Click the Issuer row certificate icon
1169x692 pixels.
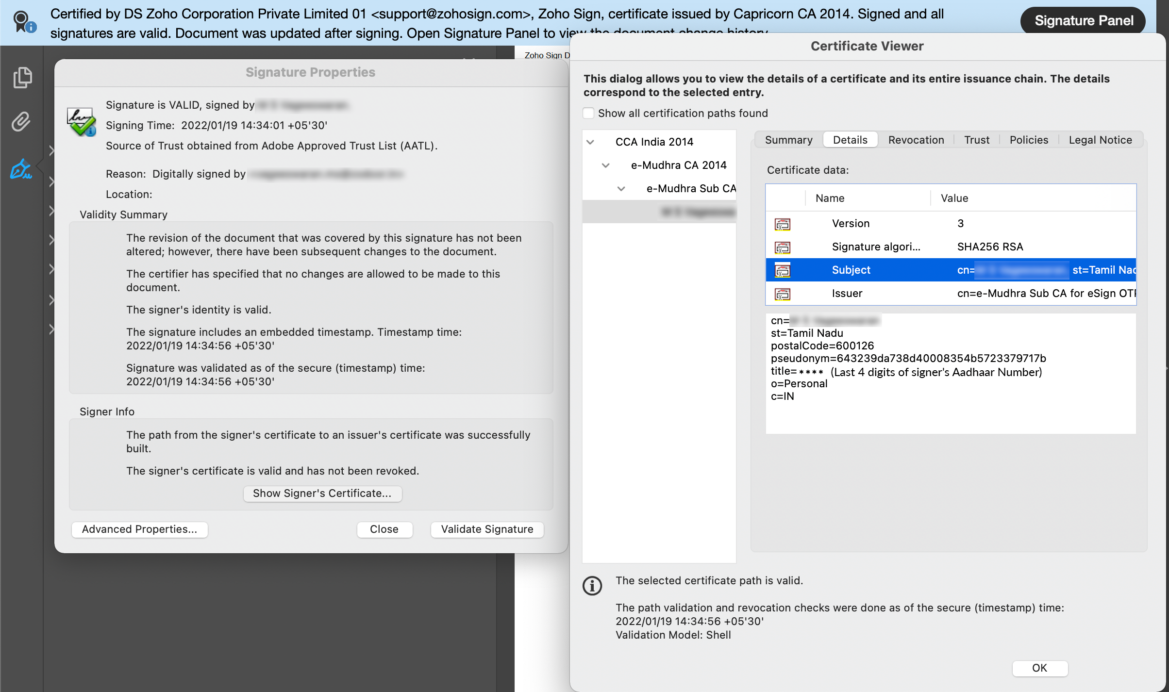coord(783,294)
